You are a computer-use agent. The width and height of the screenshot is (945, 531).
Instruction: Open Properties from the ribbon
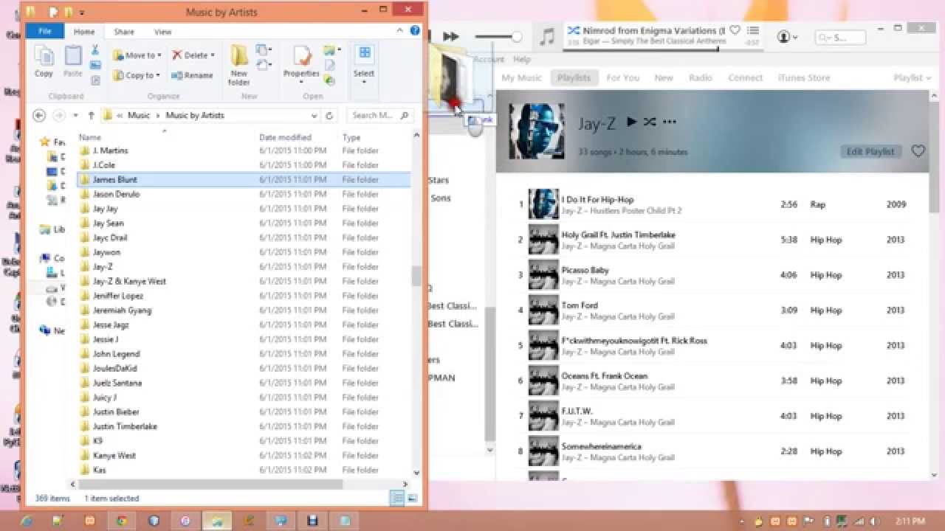(301, 62)
